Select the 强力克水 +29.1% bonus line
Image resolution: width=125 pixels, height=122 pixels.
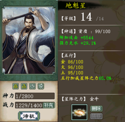click(x=78, y=43)
